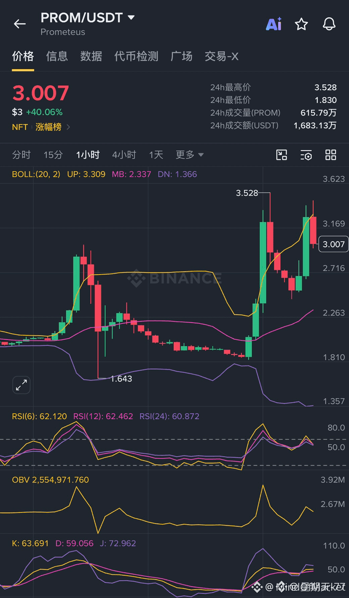Tap the J: 72.962 value
Viewport: 349px width, 598px height.
(118, 543)
